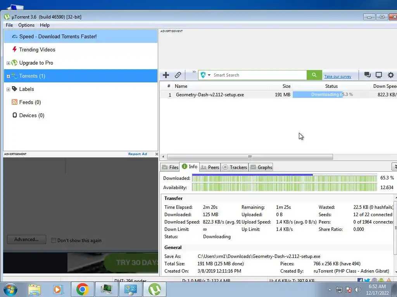Image resolution: width=397 pixels, height=297 pixels.
Task: Click in the Smart Search input field
Action: (259, 75)
